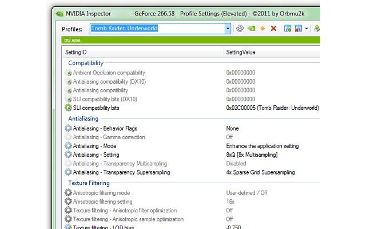Click the Anisotropic filtering setting value 16x

[x=230, y=202]
